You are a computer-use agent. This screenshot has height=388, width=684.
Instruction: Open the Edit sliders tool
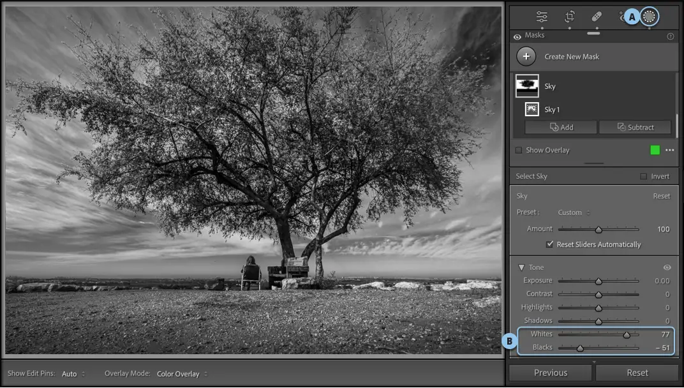tap(542, 17)
